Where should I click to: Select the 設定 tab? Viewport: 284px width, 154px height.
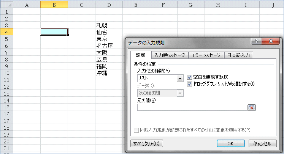[x=140, y=55]
